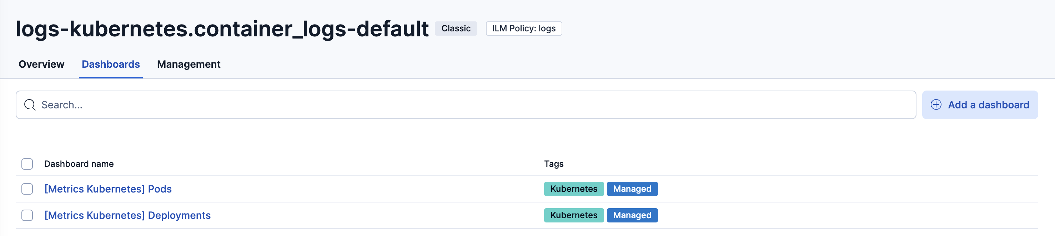The width and height of the screenshot is (1055, 236).
Task: Select the Deployments dashboard checkbox
Action: click(x=27, y=216)
